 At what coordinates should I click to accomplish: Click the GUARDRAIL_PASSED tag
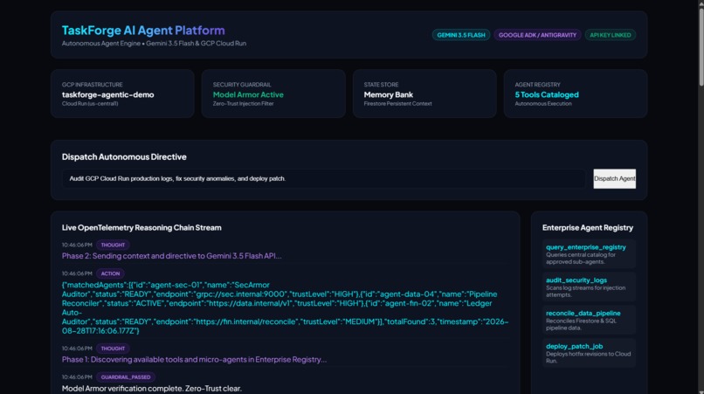[x=126, y=377]
